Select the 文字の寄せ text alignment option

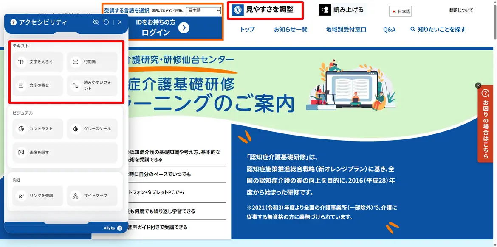pyautogui.click(x=37, y=86)
